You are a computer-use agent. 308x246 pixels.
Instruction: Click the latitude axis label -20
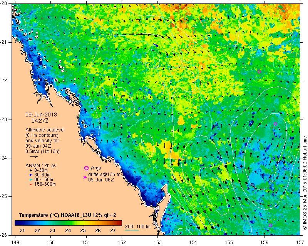pyautogui.click(x=4, y=4)
